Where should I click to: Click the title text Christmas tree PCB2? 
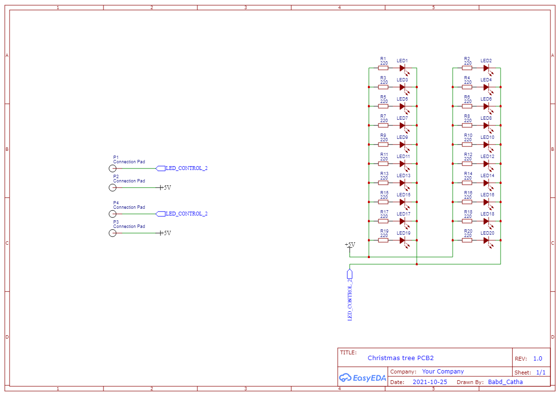point(400,358)
